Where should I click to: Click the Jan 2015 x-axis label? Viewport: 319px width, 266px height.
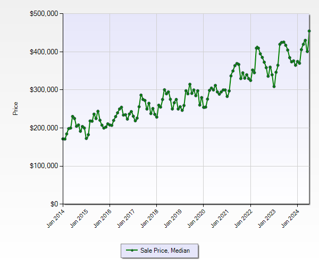pos(79,219)
